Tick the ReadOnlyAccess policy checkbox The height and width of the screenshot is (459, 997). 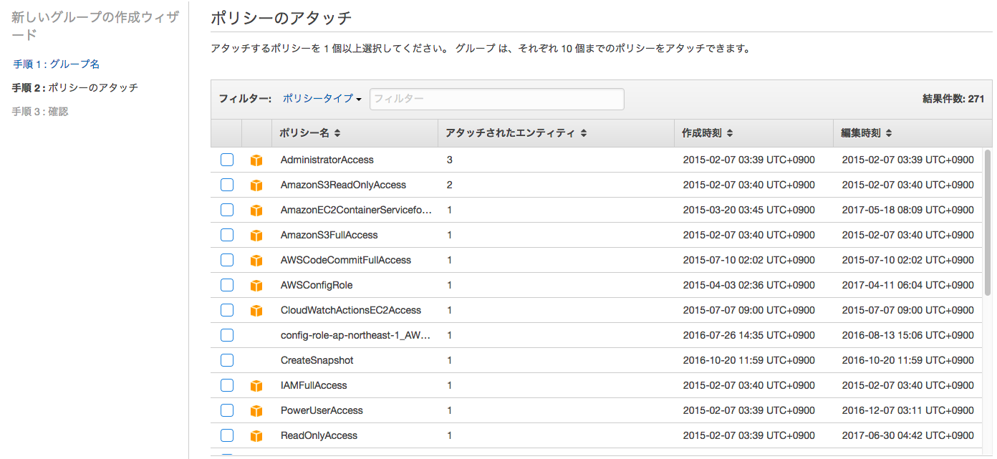click(x=227, y=435)
